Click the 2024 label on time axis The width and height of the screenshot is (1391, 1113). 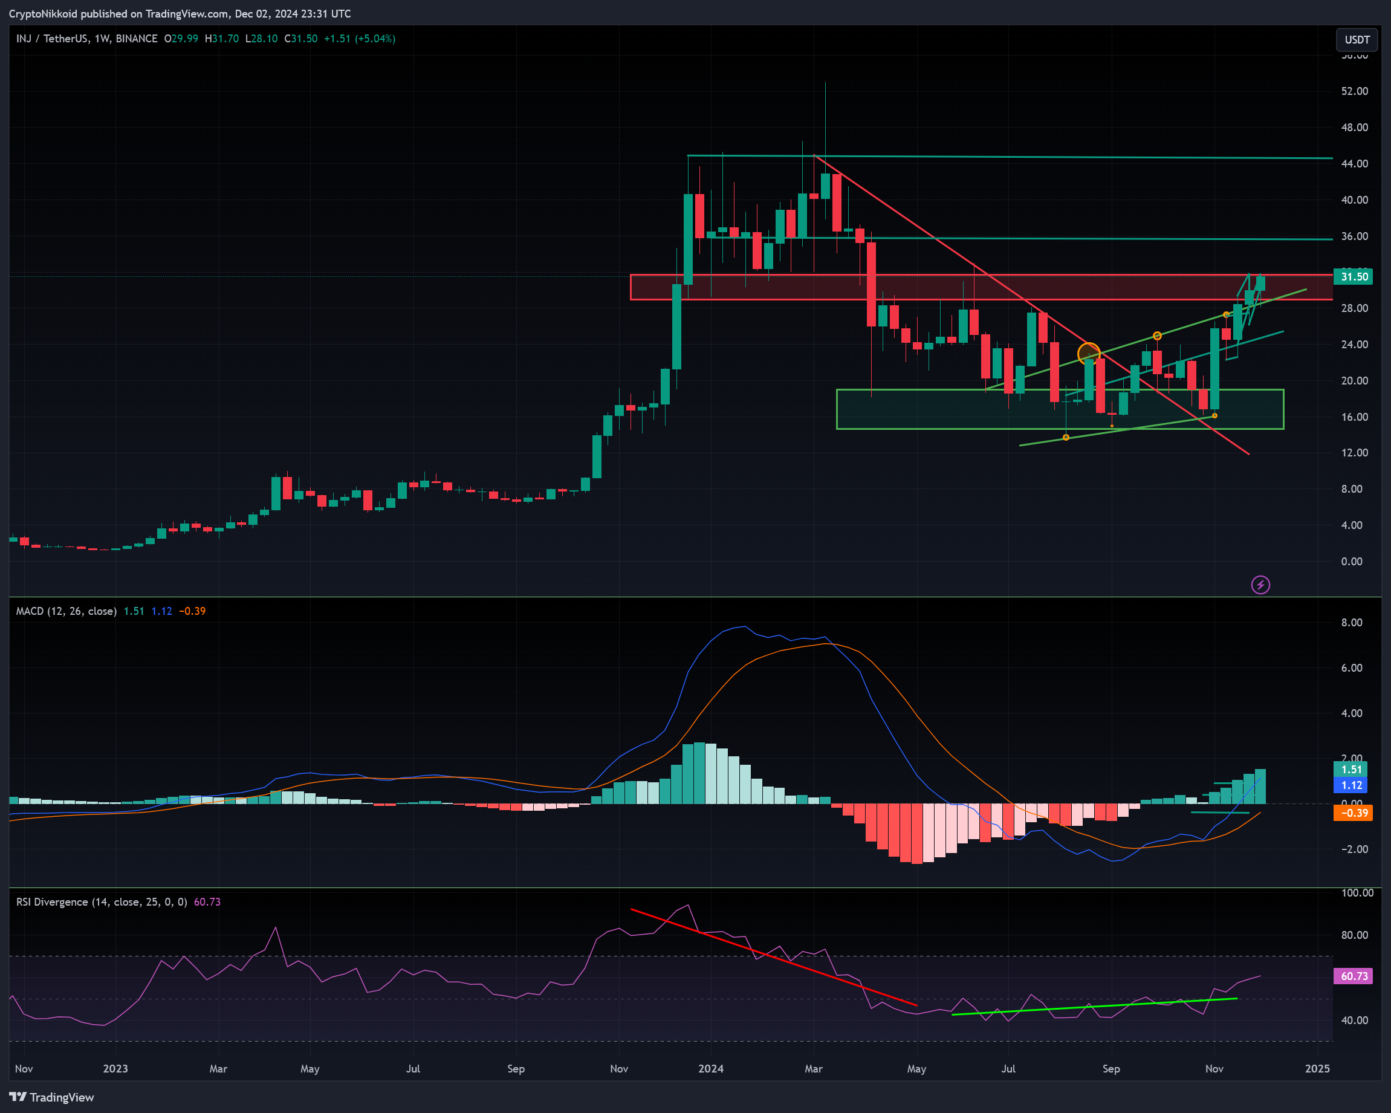pyautogui.click(x=710, y=1068)
